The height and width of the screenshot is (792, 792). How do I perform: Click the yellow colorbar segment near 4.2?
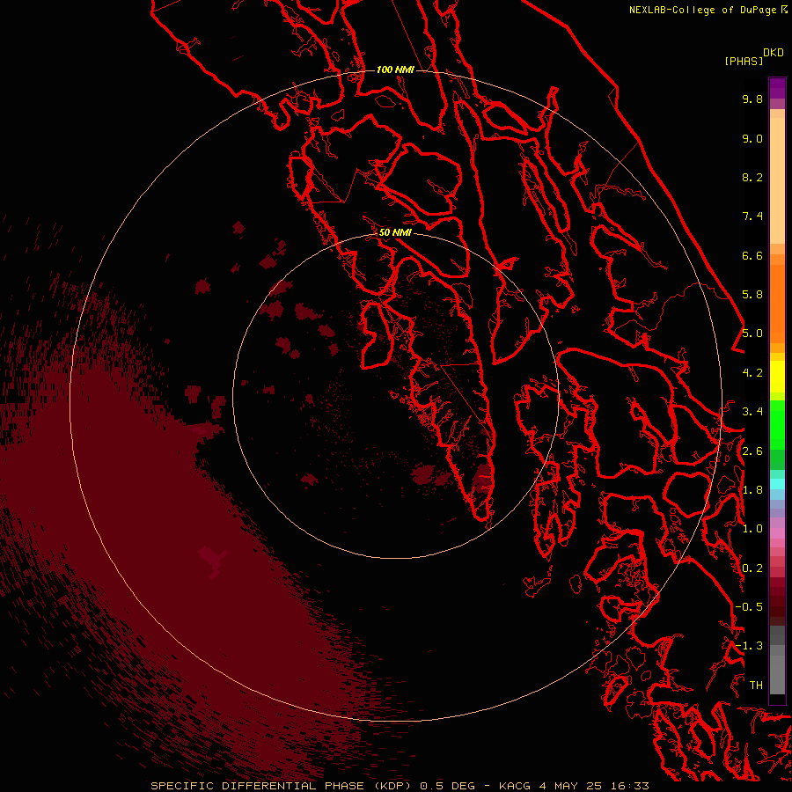[777, 377]
